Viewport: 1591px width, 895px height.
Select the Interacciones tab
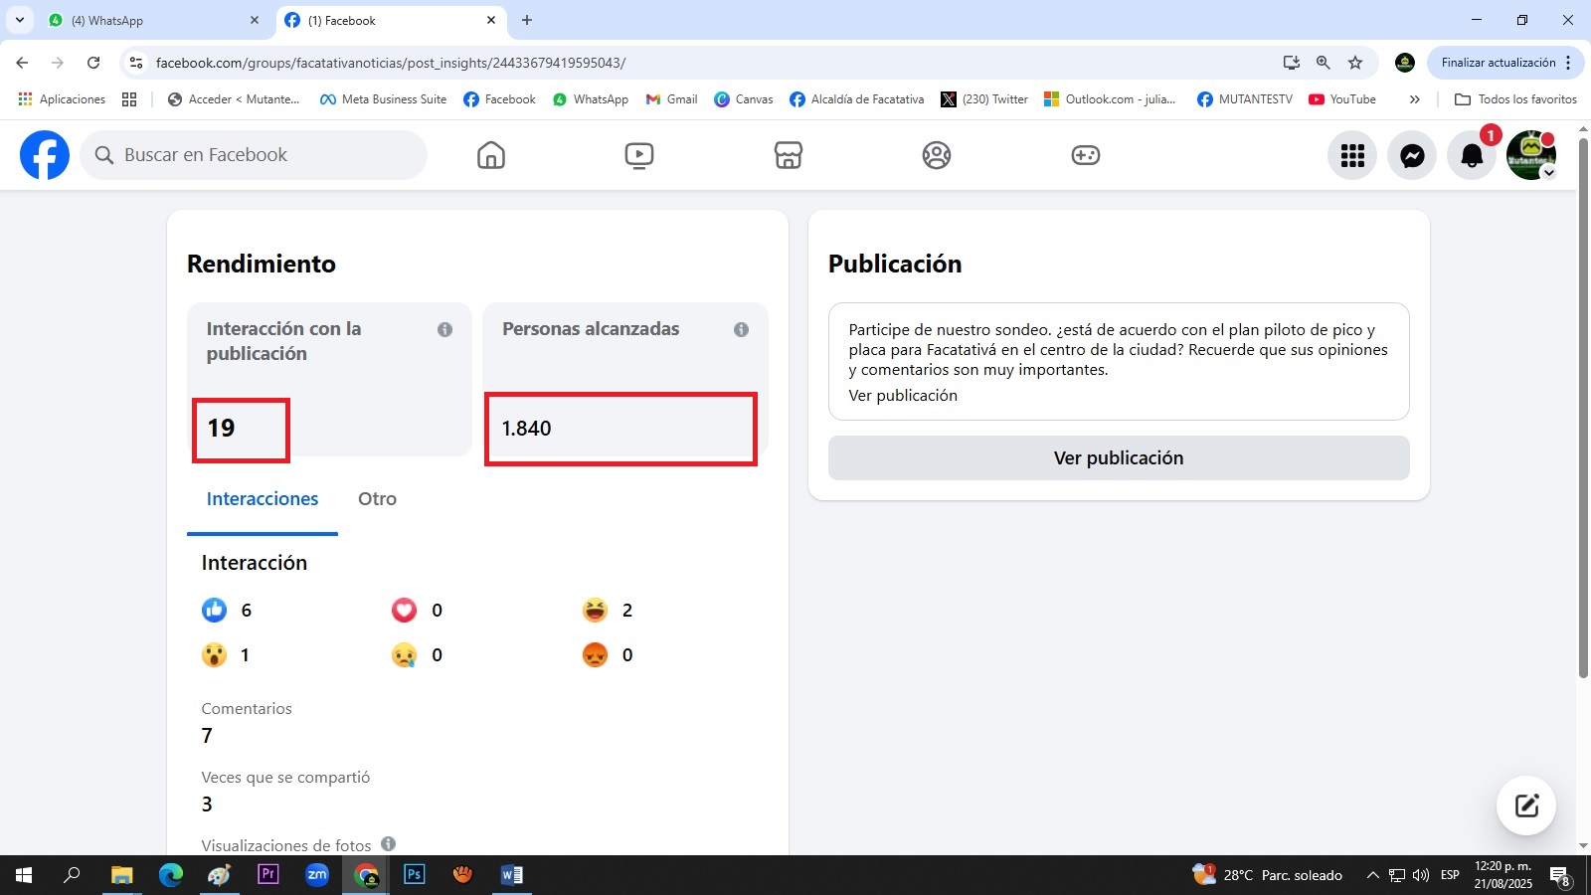coord(263,499)
